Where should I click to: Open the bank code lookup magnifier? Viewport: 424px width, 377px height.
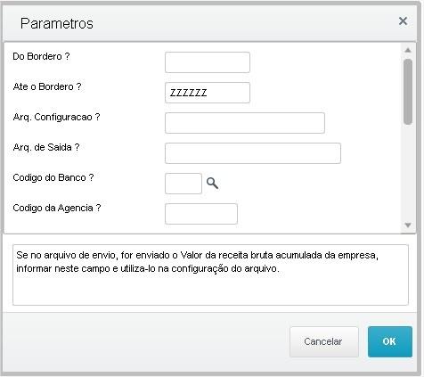point(212,184)
